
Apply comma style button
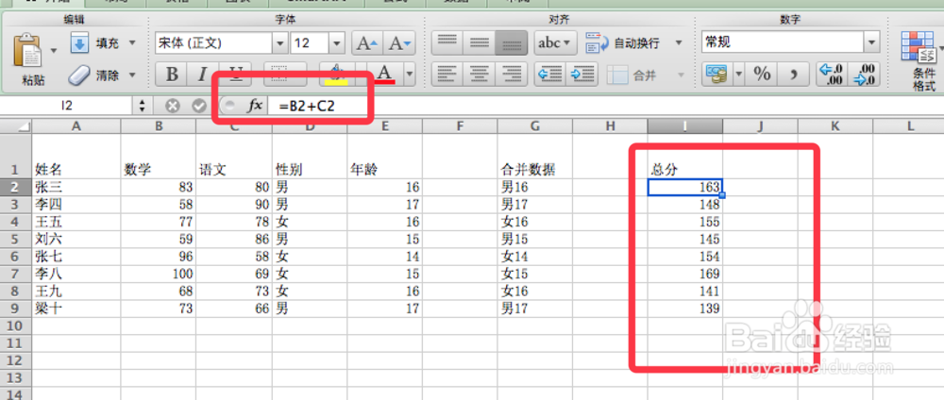(x=794, y=75)
